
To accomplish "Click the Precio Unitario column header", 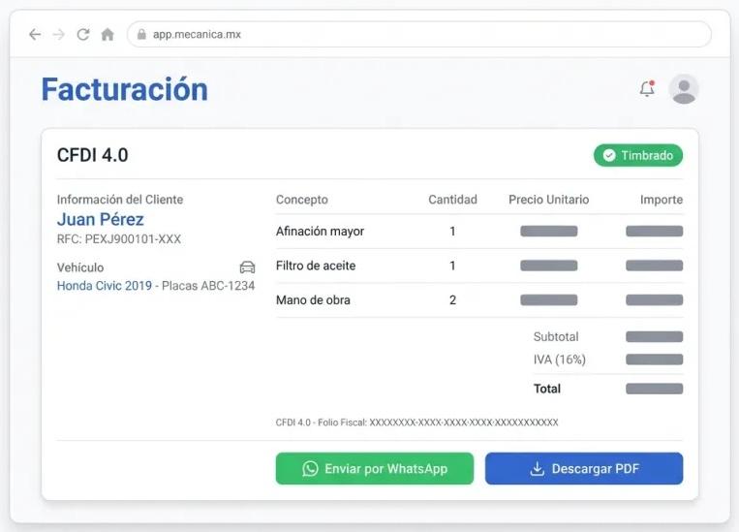I will (548, 200).
